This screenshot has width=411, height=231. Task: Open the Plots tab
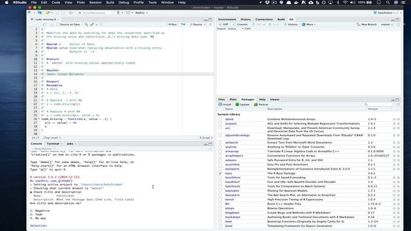tap(232, 99)
